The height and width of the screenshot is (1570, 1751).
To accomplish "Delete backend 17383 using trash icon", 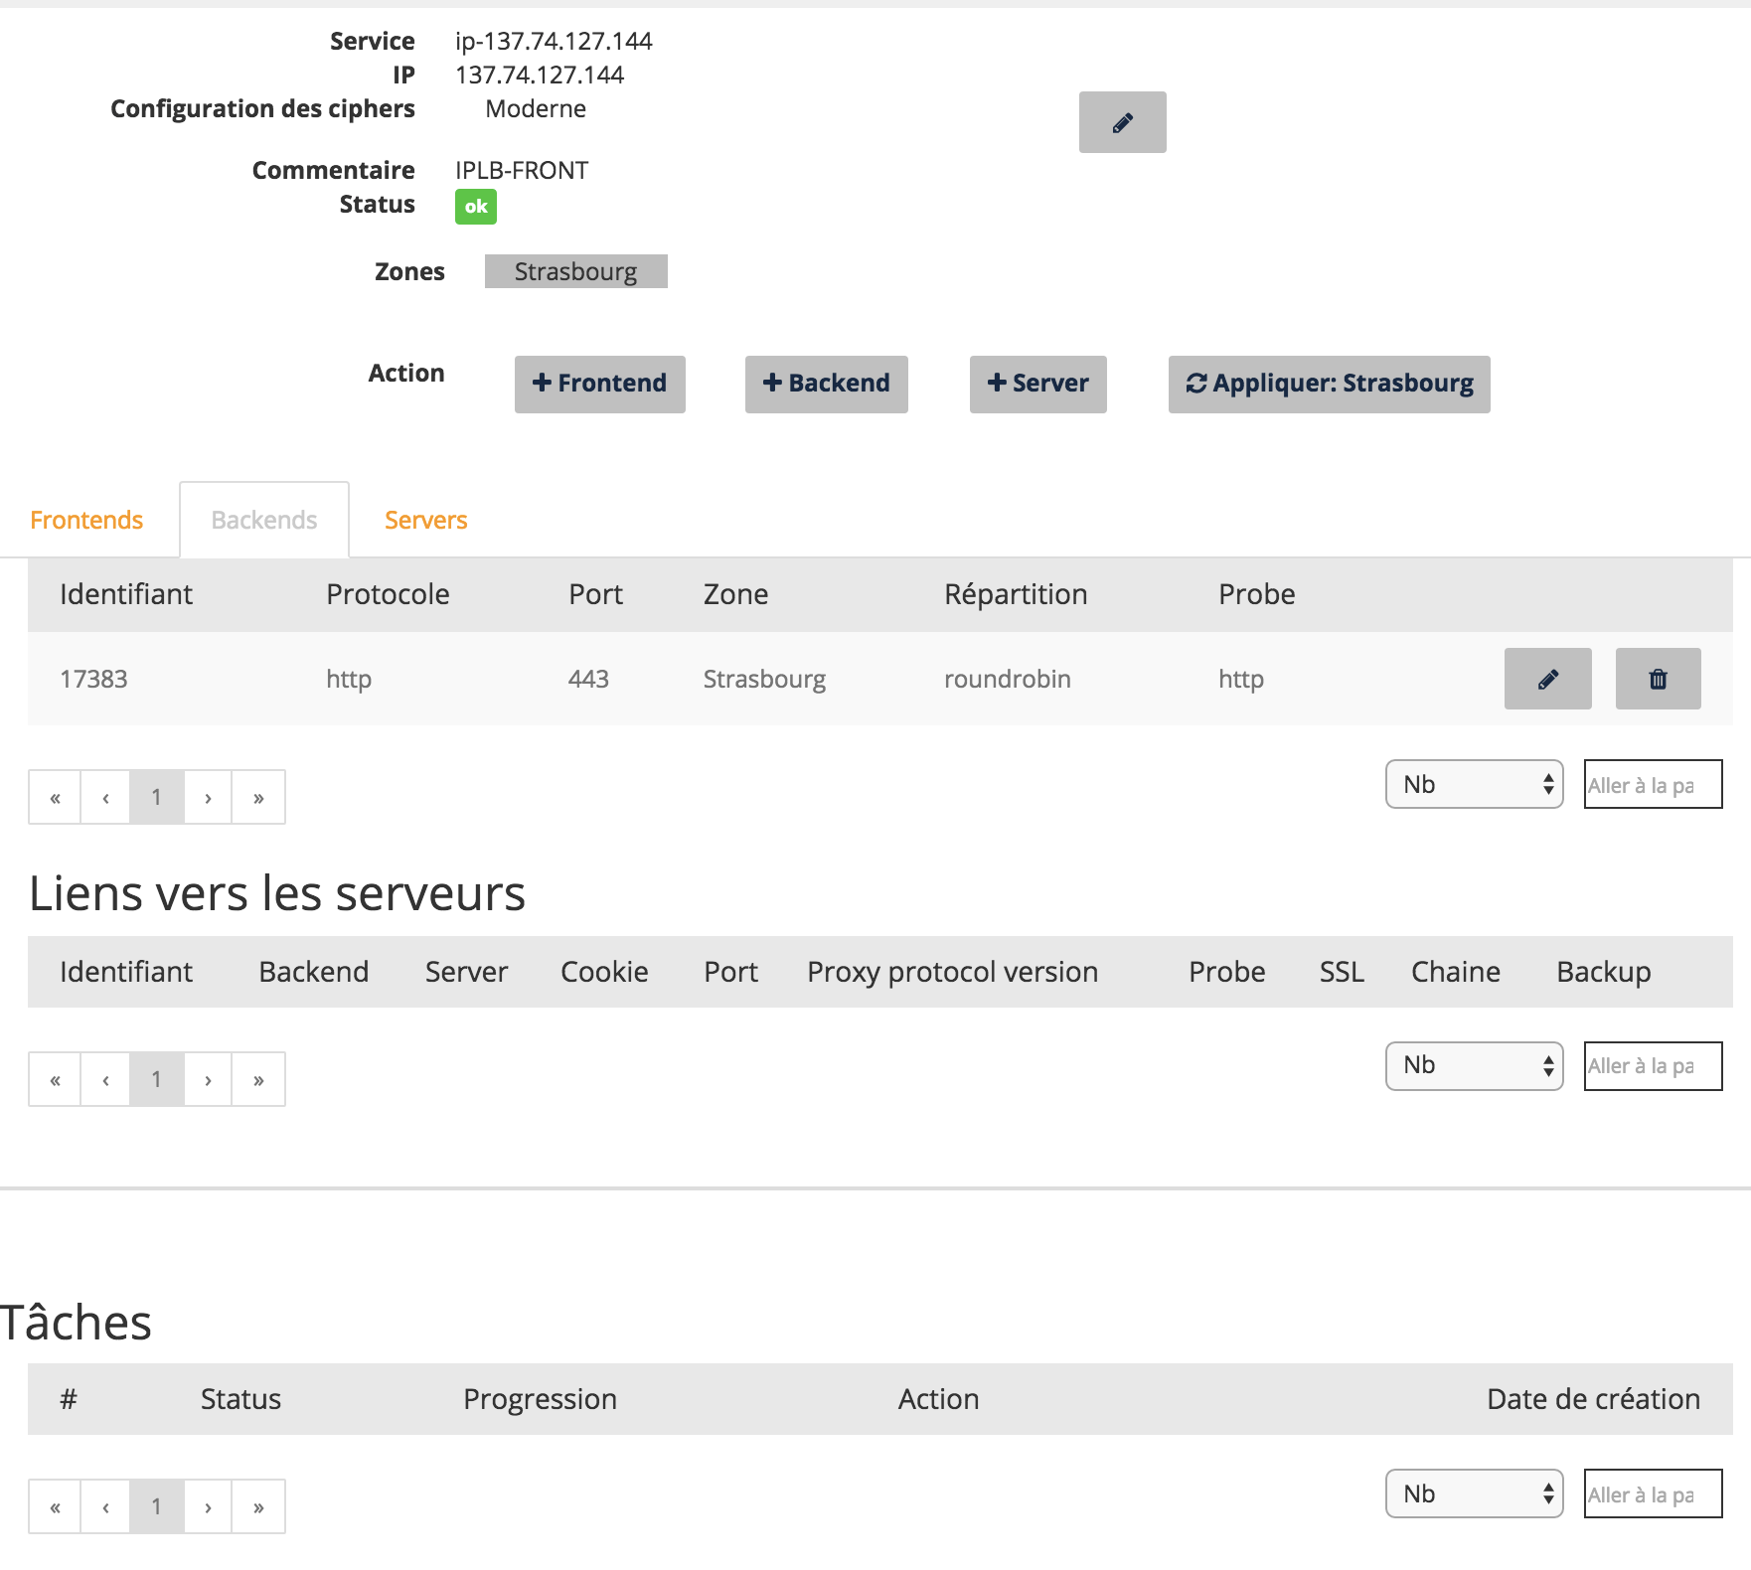I will click(1658, 679).
